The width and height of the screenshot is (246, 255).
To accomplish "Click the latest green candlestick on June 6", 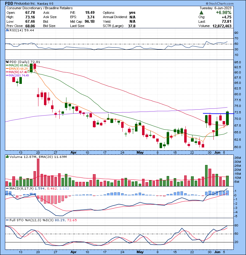I will click(227, 118).
